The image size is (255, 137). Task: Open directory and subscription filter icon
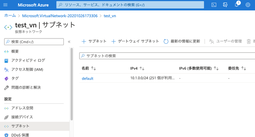coord(225,5)
